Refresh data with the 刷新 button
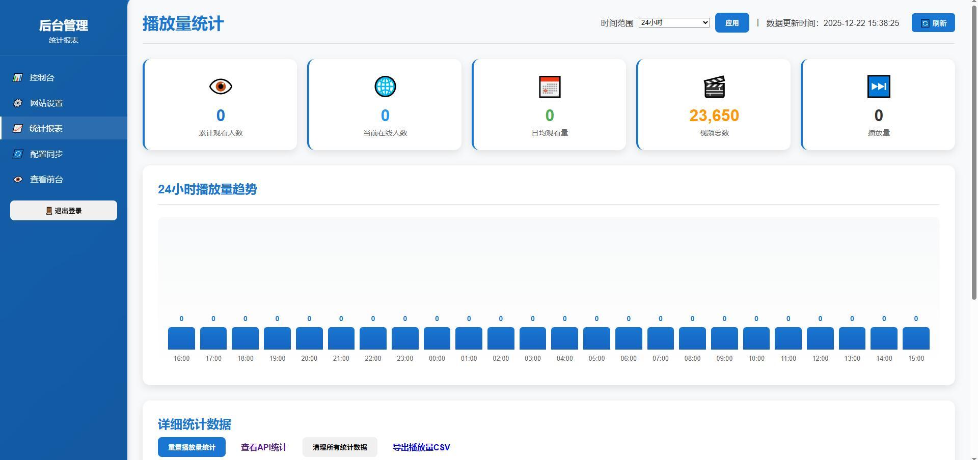The height and width of the screenshot is (460, 978). pyautogui.click(x=933, y=23)
